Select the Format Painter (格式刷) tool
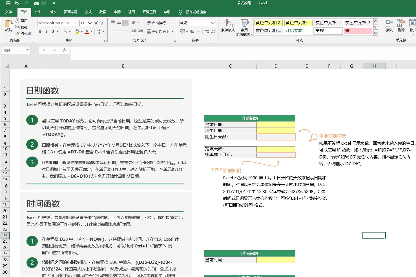Viewport: 416px width, 277px height. coord(23,33)
